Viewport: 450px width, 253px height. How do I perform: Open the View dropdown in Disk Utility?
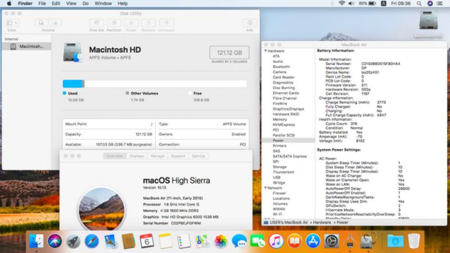tap(12, 23)
